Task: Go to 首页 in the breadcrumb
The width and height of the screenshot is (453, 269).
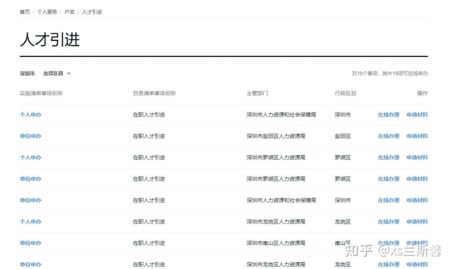Action: click(x=24, y=12)
